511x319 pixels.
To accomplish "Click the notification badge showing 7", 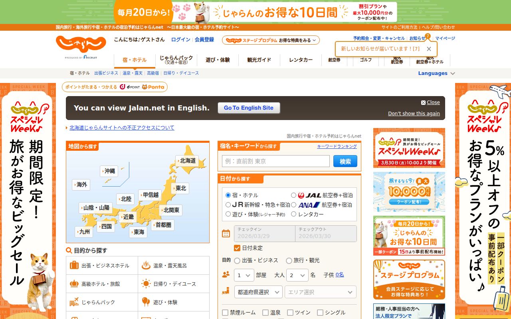I will point(428,36).
